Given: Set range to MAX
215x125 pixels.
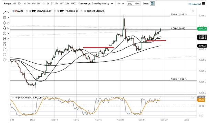Looking at the screenshot, I should pos(73,3).
